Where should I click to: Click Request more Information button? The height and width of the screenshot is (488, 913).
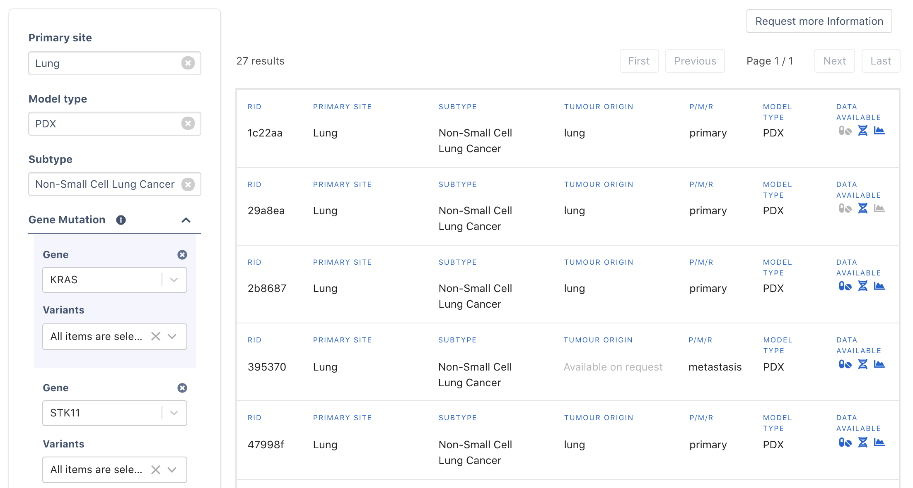tap(819, 21)
